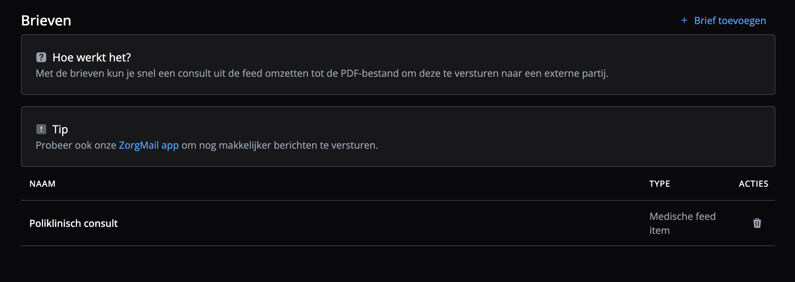This screenshot has width=795, height=282.
Task: Click the word 'item' under Medische feed
Action: tap(660, 231)
